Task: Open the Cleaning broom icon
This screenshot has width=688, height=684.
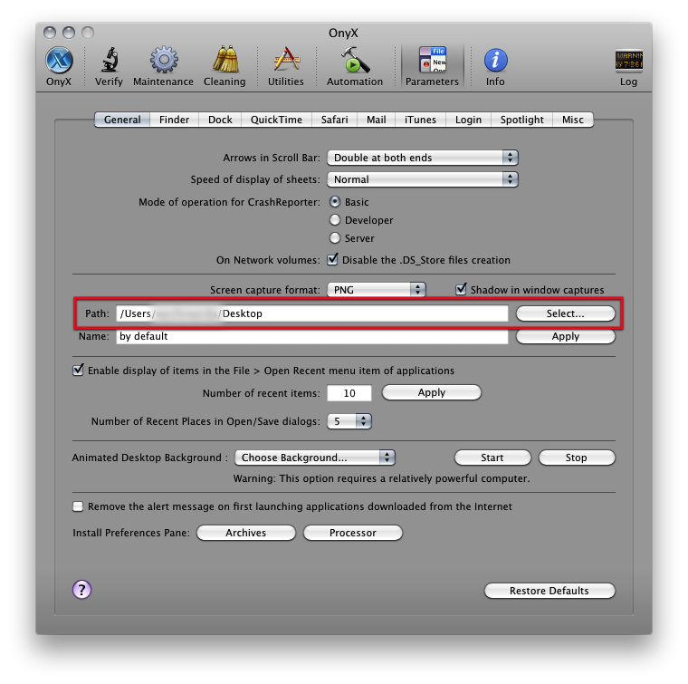Action: tap(225, 60)
